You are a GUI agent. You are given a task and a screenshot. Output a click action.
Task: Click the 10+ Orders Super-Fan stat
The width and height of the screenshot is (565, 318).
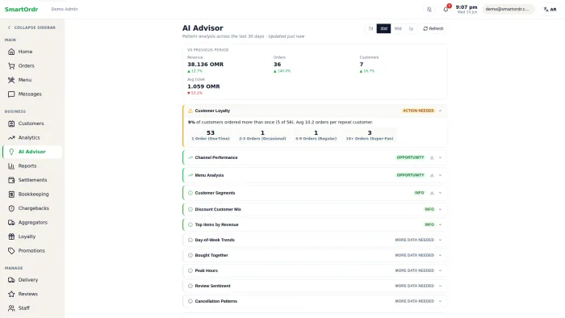[x=370, y=135]
